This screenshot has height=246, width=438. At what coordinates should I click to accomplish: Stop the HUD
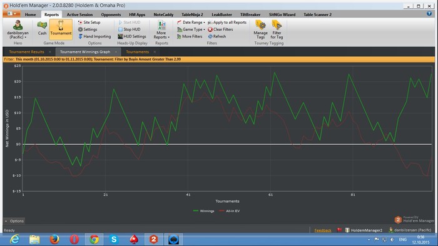coord(129,29)
